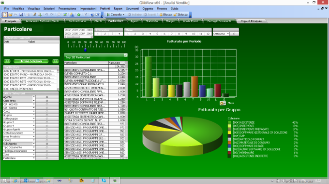Screen dimensions: 329x184
Task: Expand the Settimana dropdown
Action: click(228, 34)
